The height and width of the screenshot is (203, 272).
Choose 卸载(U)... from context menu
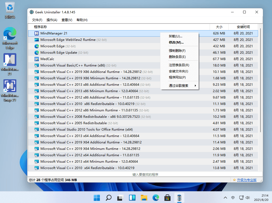click(x=179, y=36)
